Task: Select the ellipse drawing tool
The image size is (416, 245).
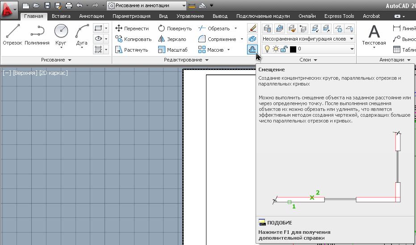Action: click(x=98, y=39)
